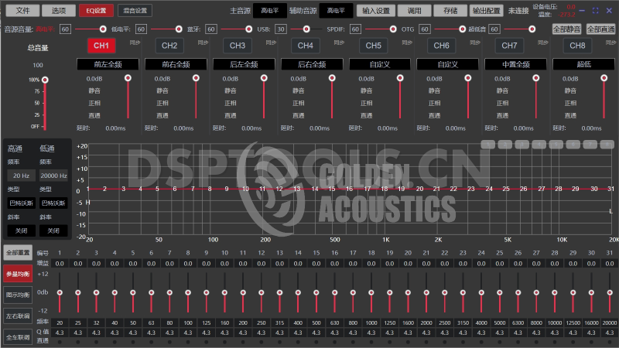Viewport: 619px width, 348px height.
Task: Toggle 同步 sync next to CH4
Action: tap(339, 43)
